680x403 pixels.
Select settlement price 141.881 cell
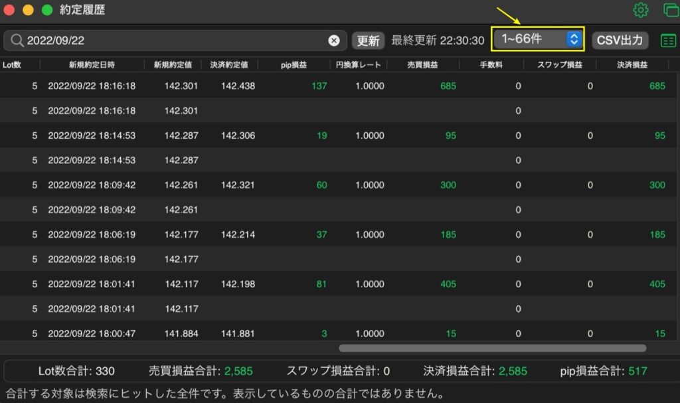point(238,333)
